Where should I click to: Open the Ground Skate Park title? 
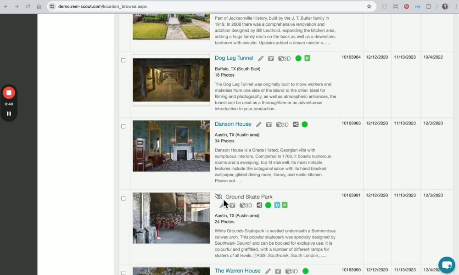[249, 197]
